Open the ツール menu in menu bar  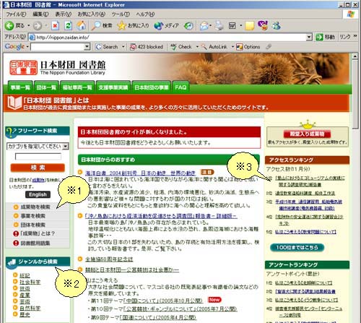121,14
